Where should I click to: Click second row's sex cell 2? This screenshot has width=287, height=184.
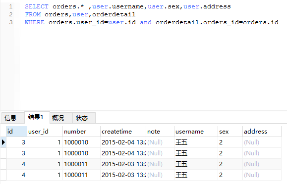click(x=230, y=153)
